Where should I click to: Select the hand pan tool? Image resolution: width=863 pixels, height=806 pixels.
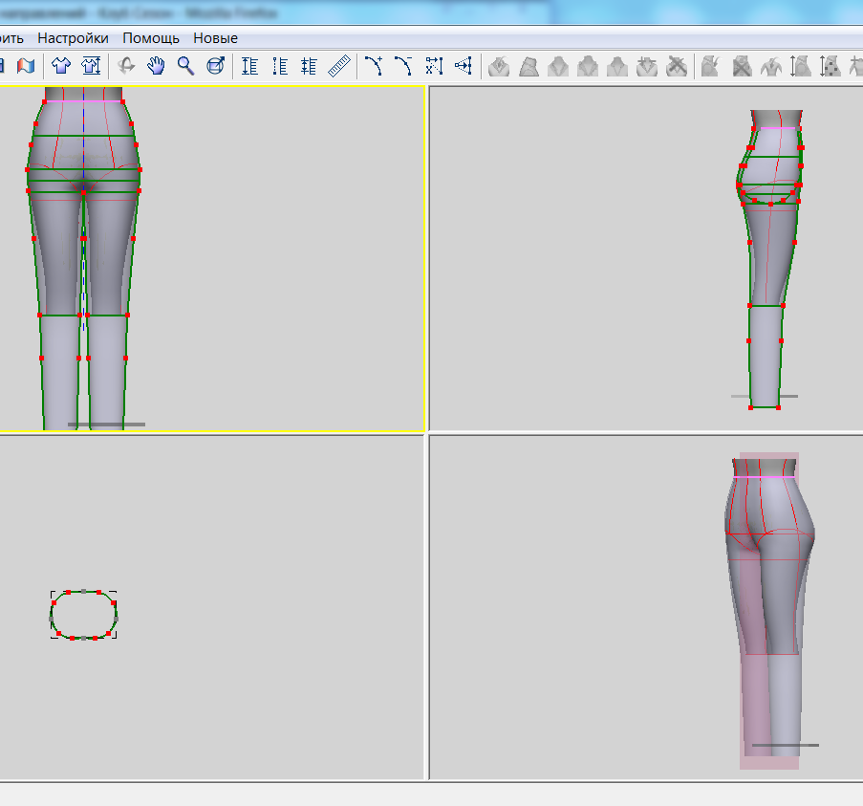(x=156, y=66)
